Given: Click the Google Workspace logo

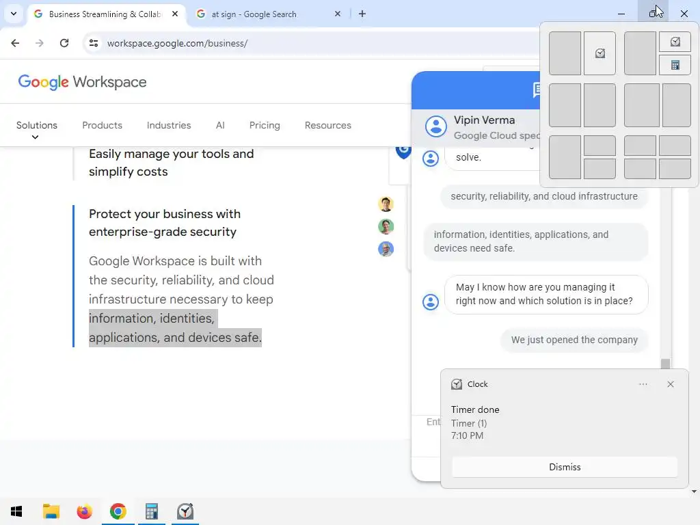Looking at the screenshot, I should [82, 82].
